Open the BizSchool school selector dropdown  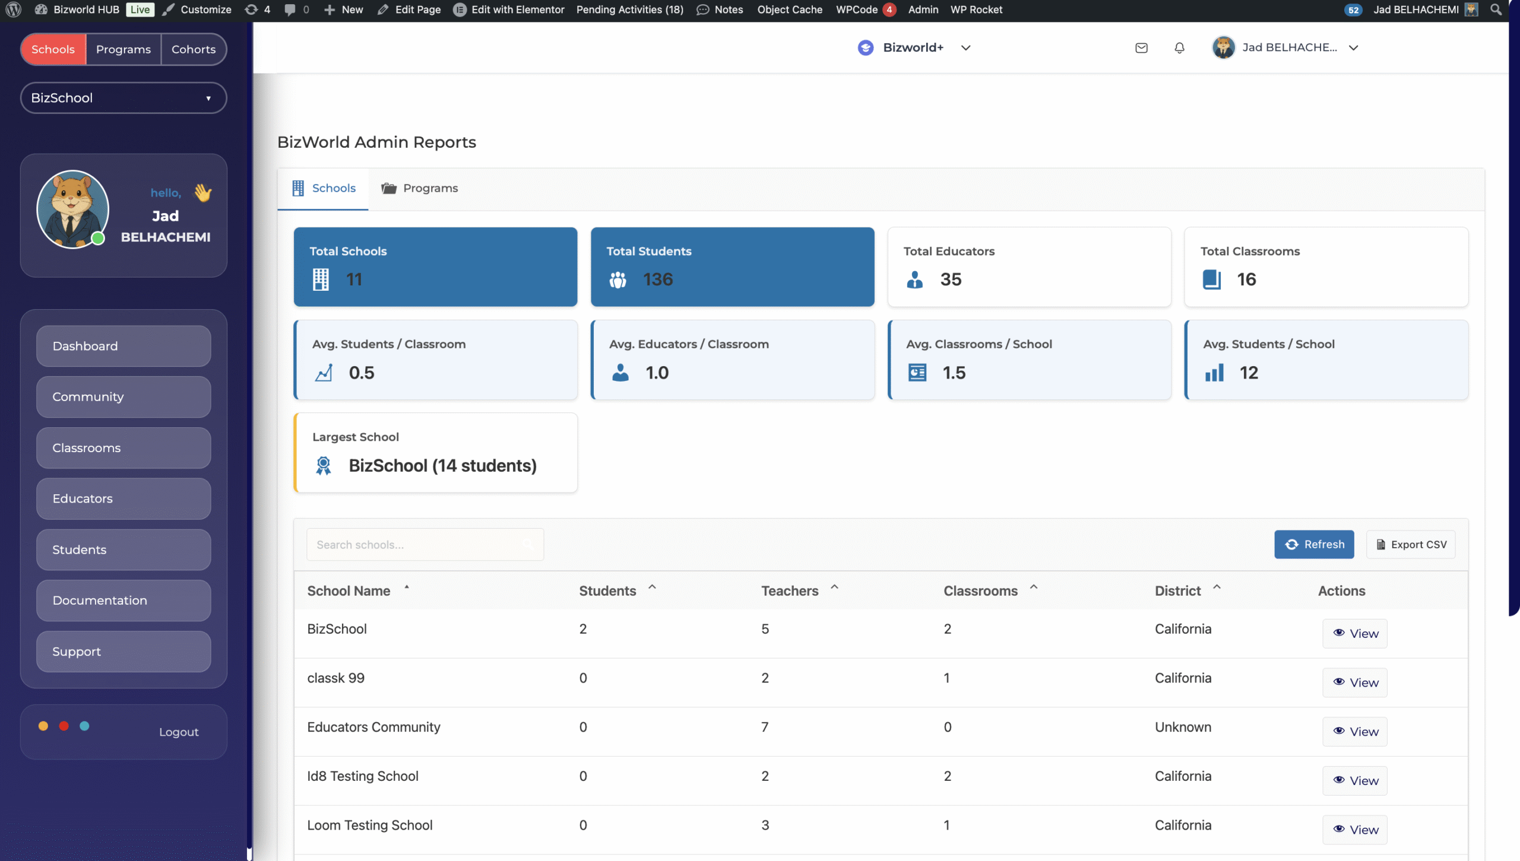click(x=123, y=98)
